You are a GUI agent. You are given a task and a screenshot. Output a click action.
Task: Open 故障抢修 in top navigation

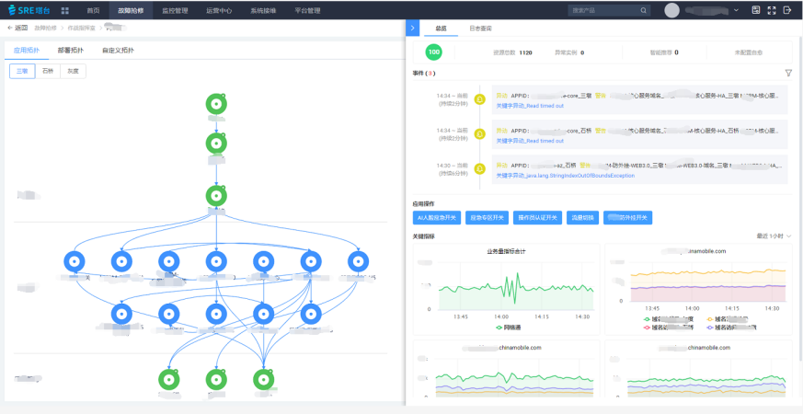click(132, 10)
